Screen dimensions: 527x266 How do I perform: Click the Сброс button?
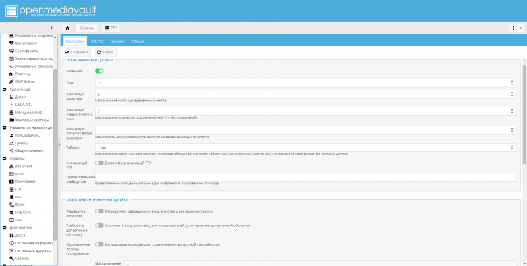click(x=105, y=52)
